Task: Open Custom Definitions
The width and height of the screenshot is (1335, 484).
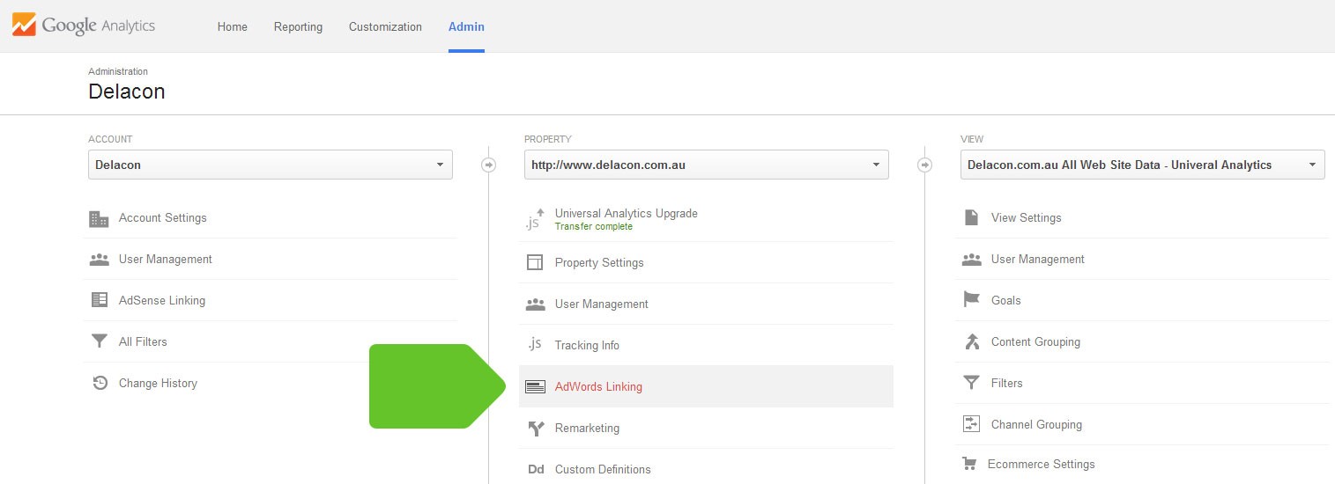Action: (603, 469)
